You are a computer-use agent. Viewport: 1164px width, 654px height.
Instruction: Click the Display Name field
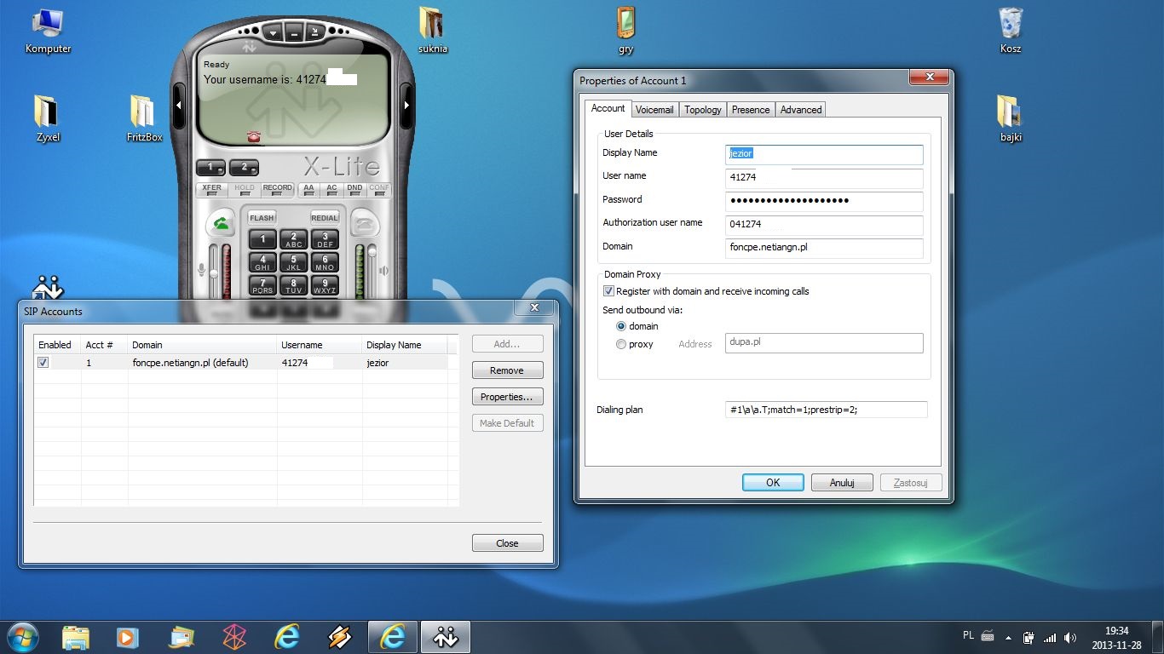point(824,154)
